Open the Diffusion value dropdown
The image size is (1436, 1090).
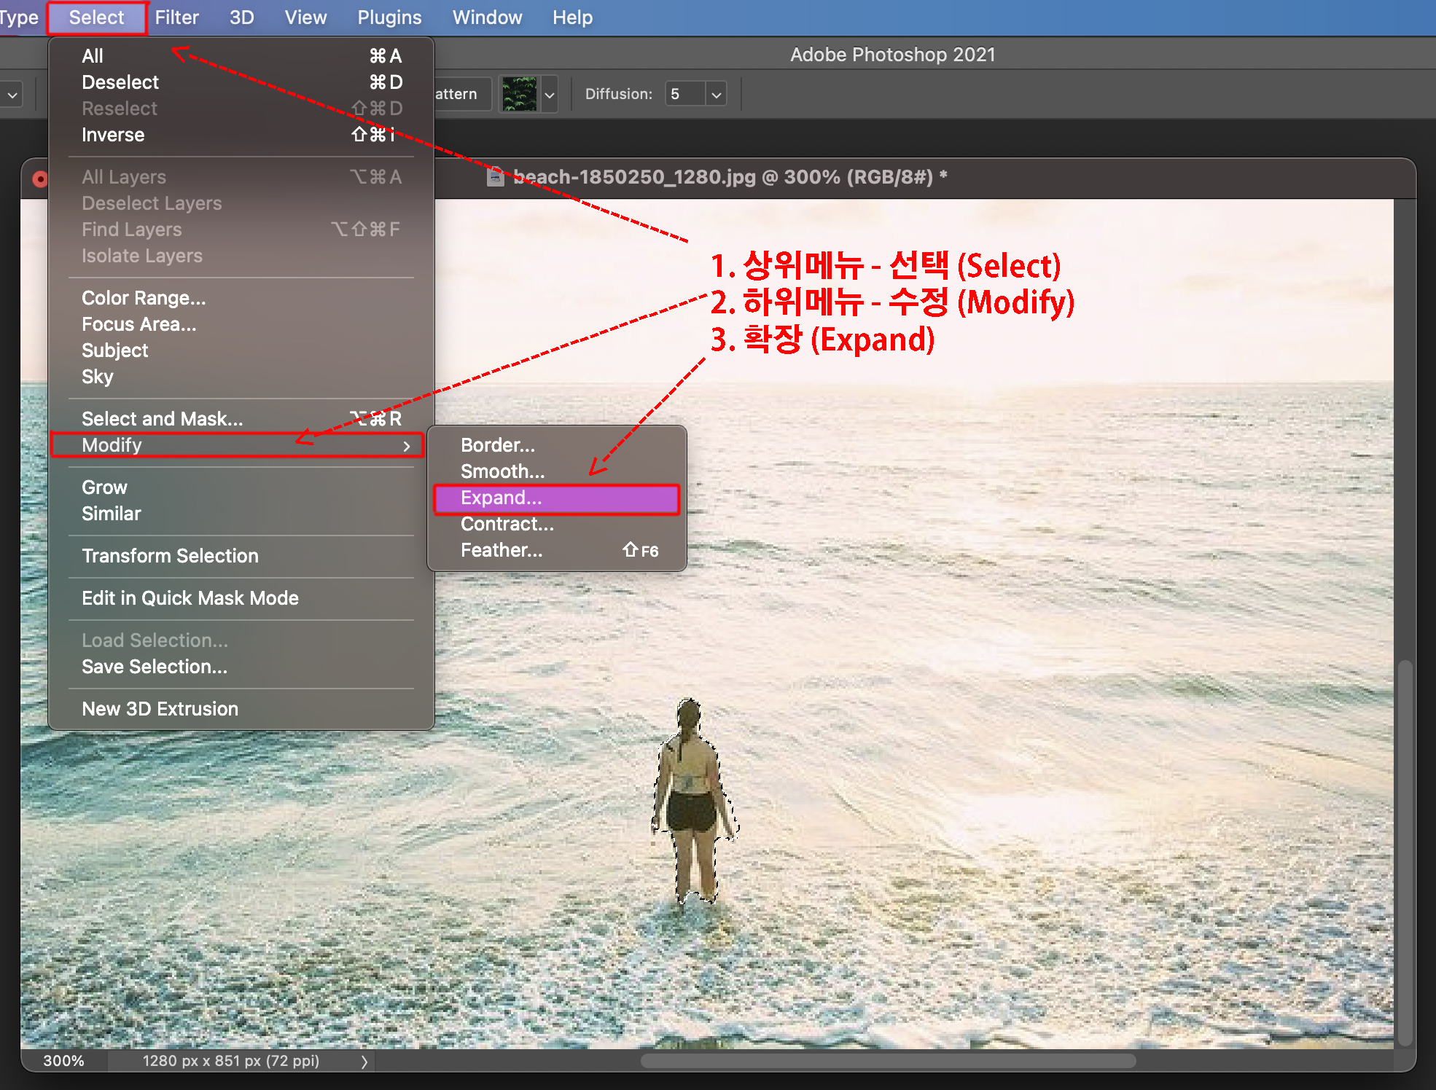pos(716,95)
